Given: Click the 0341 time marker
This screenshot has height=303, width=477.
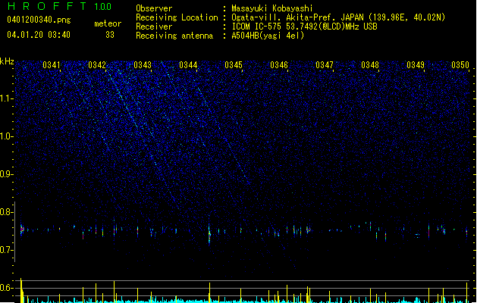Looking at the screenshot, I should click(x=52, y=65).
